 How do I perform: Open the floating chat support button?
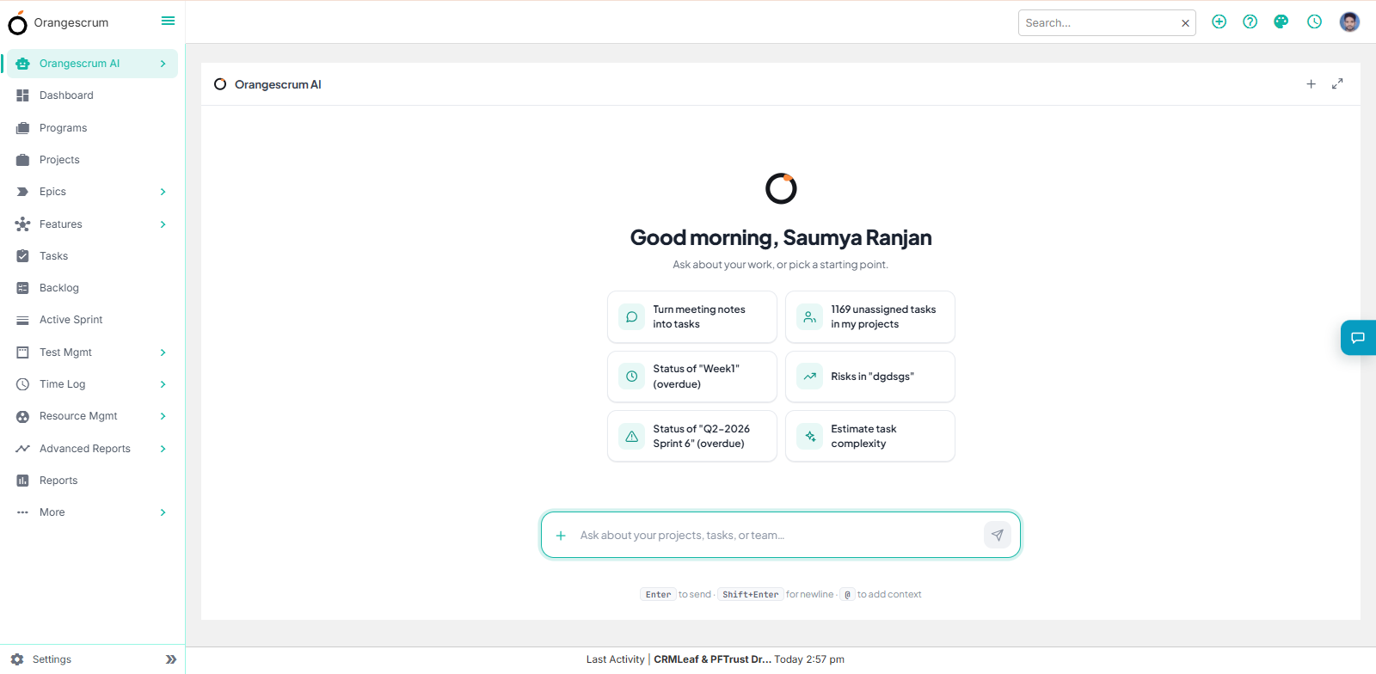[1358, 338]
